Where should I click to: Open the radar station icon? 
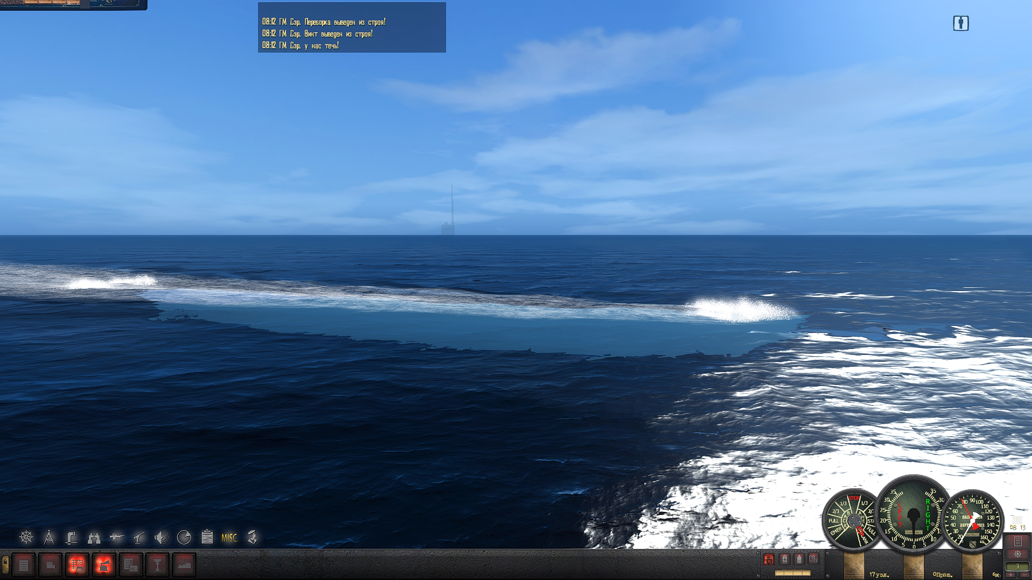[184, 537]
